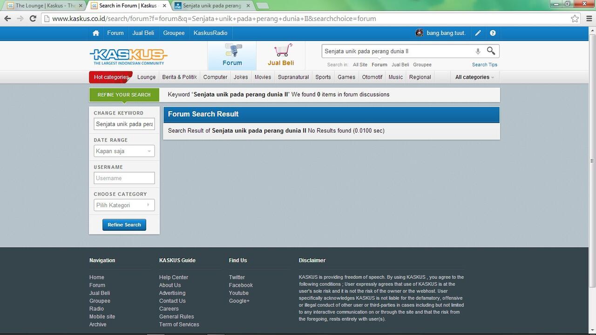
Task: Switch to Senjata unik pada perang tab
Action: pyautogui.click(x=212, y=6)
